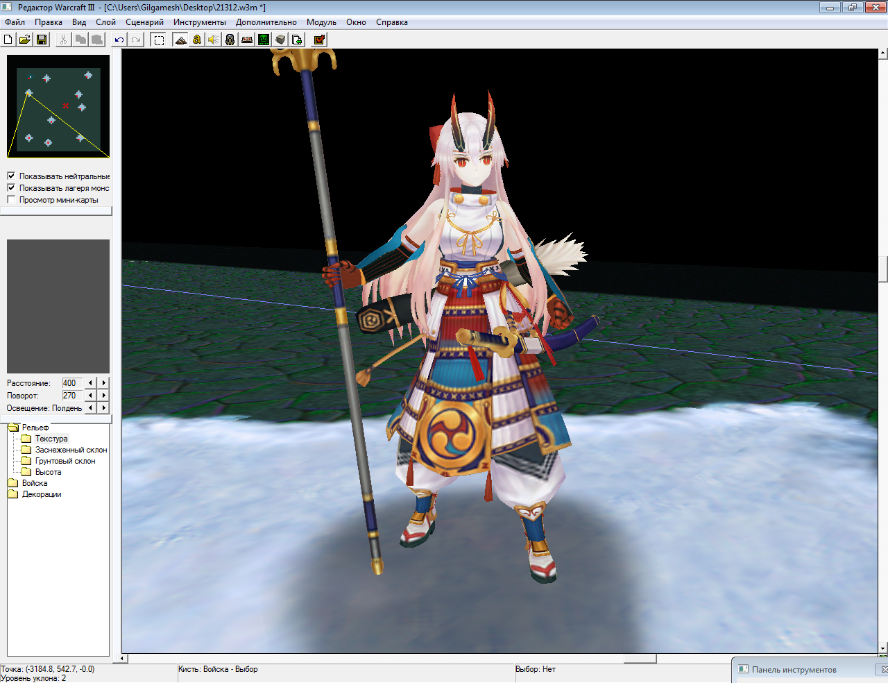Image resolution: width=888 pixels, height=683 pixels.
Task: Open the Import manager icon
Action: click(297, 40)
